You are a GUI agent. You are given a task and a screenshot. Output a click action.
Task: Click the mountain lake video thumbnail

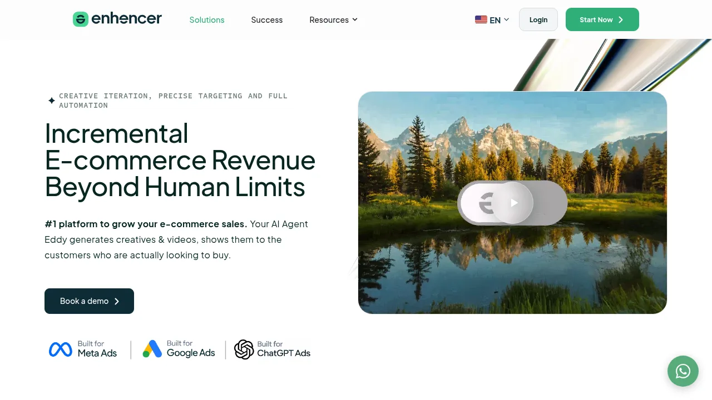(512, 203)
